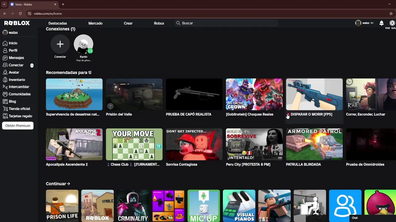Open PATRULLA BLINDADA game thumbnail
This screenshot has height=222, width=396.
[x=314, y=144]
